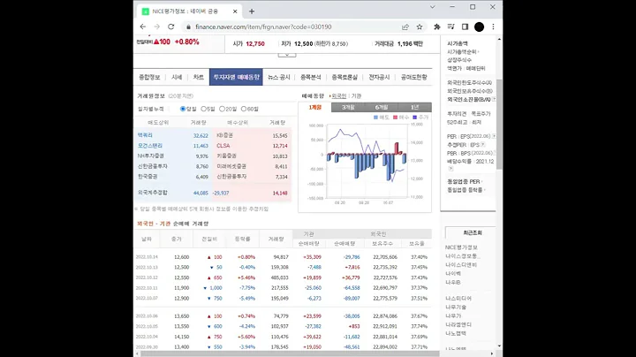The width and height of the screenshot is (636, 357).
Task: Select the 1년 chart period tab
Action: pos(414,107)
